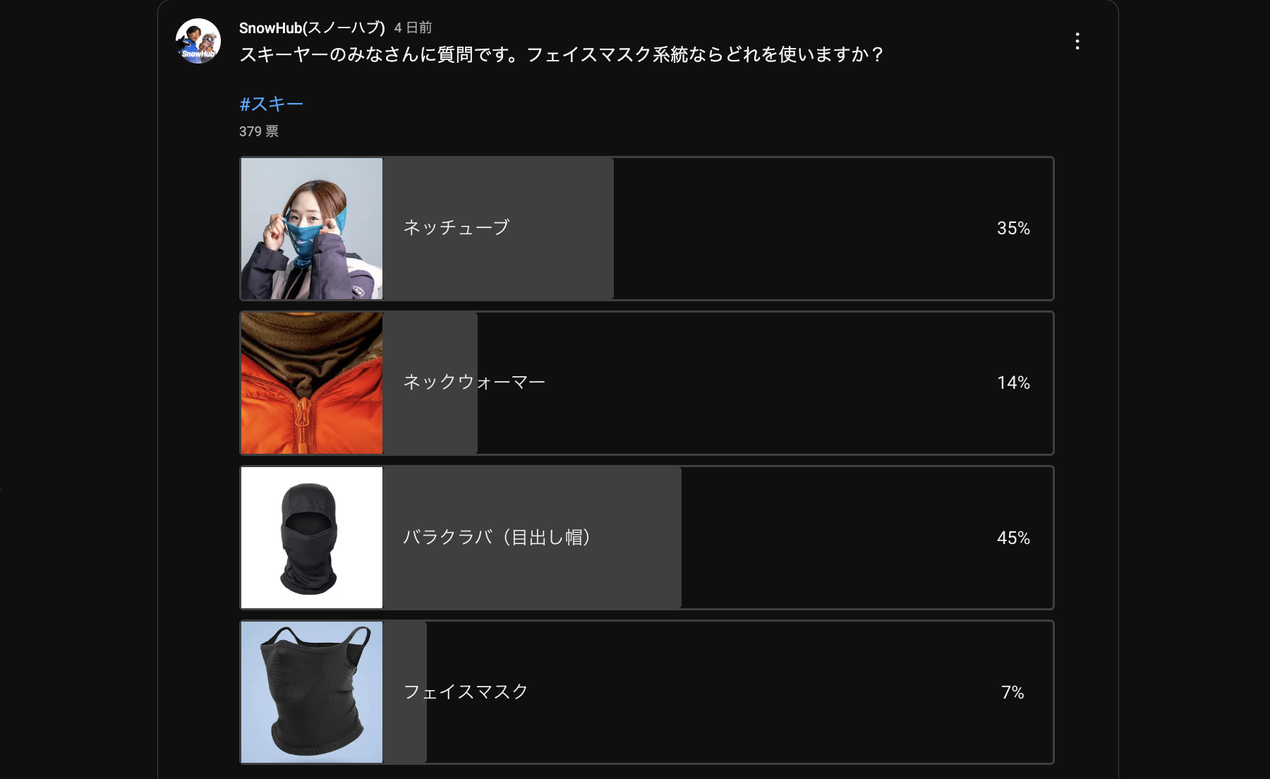Vote for the ネックウォーマー poll option
This screenshot has width=1270, height=779.
[647, 383]
